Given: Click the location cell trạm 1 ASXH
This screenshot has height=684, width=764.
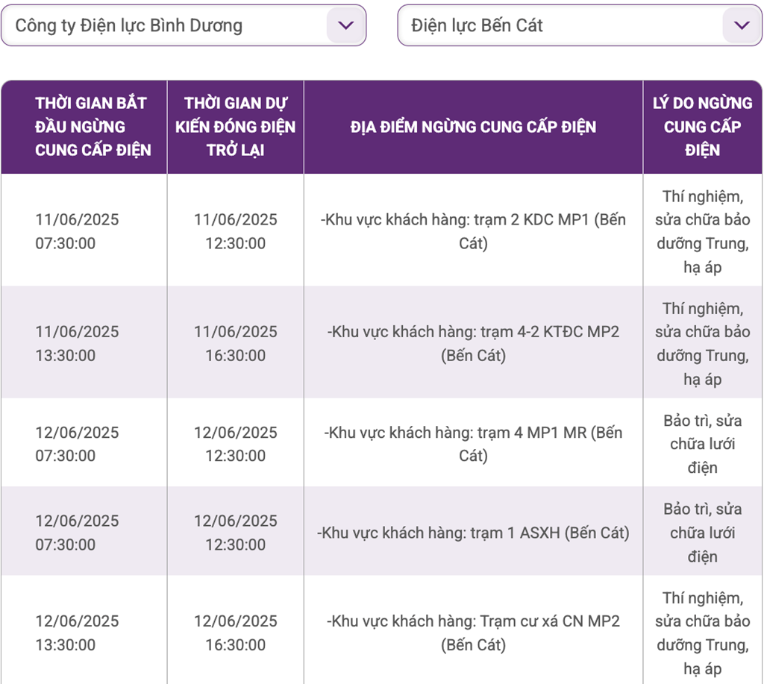Looking at the screenshot, I should pos(473,533).
